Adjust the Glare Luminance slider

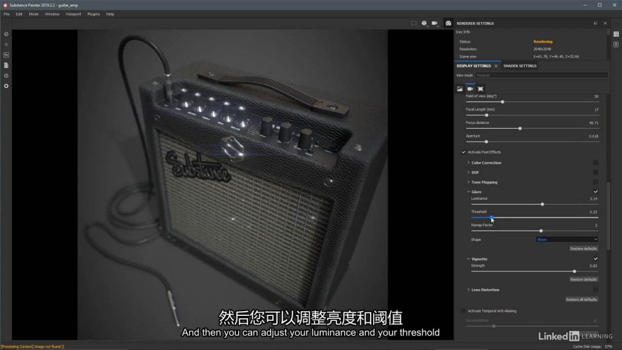[x=535, y=204]
